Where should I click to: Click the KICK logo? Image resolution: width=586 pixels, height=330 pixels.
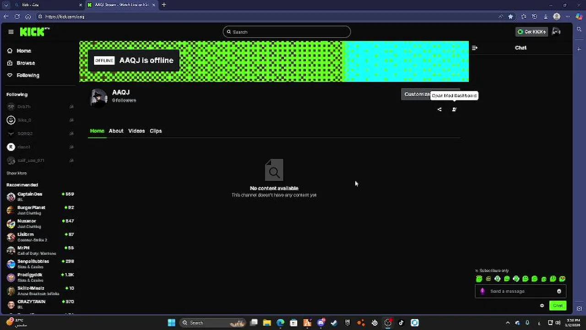tap(34, 32)
